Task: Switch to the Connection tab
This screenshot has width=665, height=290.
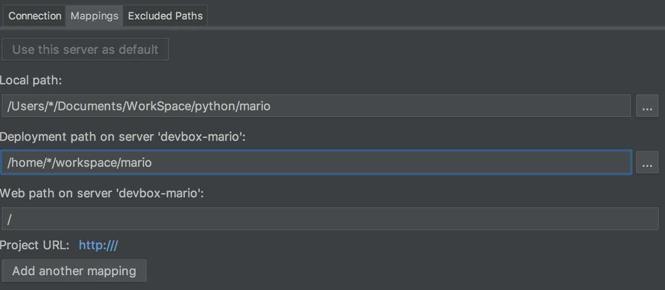Action: point(35,16)
